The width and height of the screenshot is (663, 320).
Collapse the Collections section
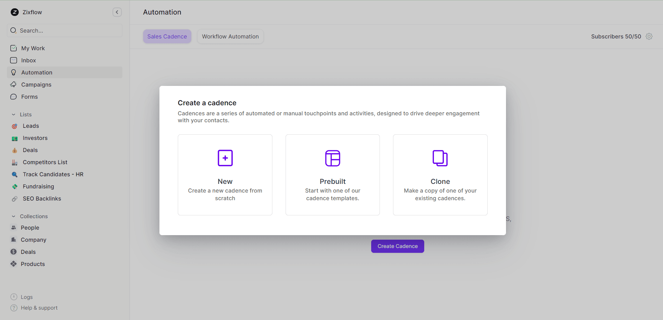(x=14, y=216)
